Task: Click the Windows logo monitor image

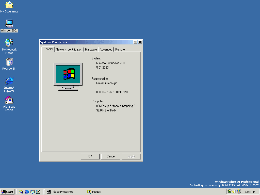Action: tap(68, 77)
